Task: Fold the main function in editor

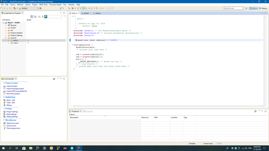Action: click(x=73, y=45)
